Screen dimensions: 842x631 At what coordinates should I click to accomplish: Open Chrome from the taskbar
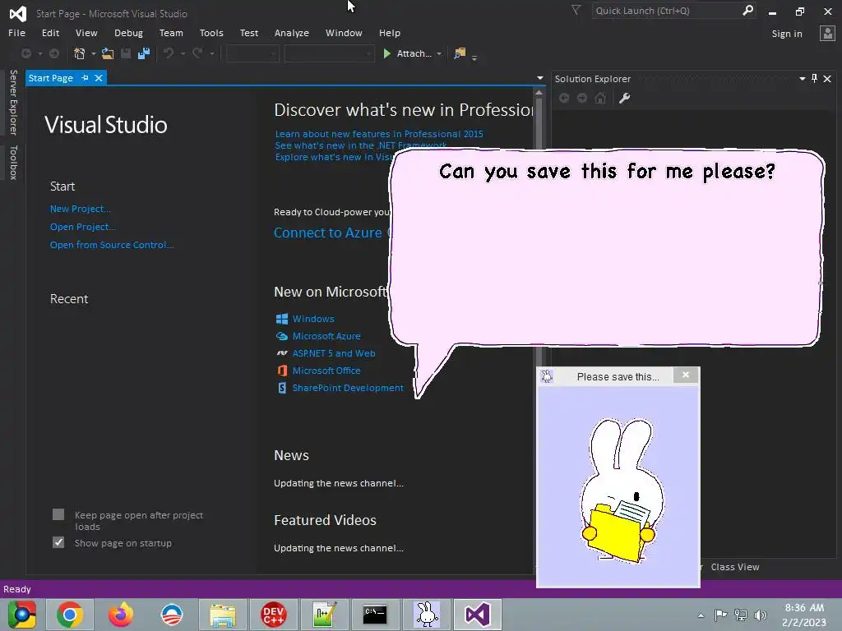pyautogui.click(x=69, y=615)
